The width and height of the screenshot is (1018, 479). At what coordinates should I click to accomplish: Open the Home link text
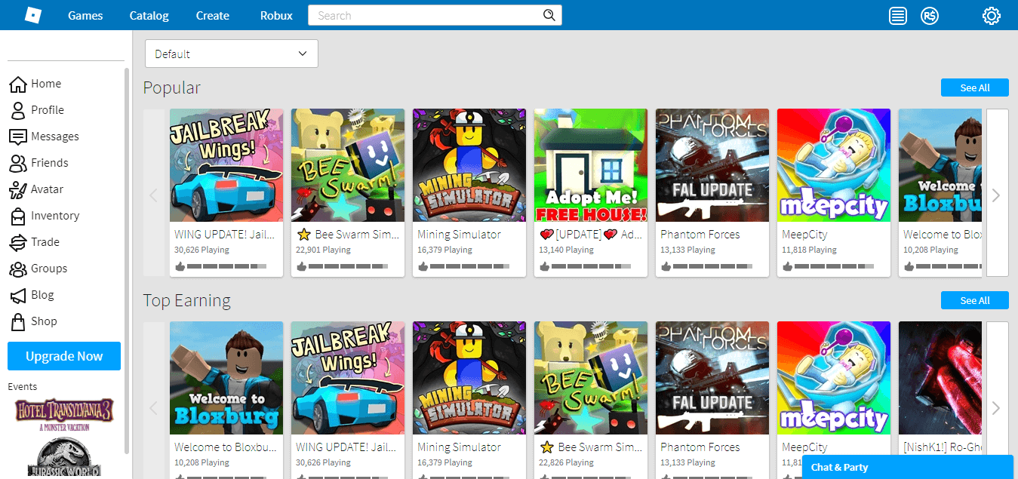pyautogui.click(x=46, y=84)
